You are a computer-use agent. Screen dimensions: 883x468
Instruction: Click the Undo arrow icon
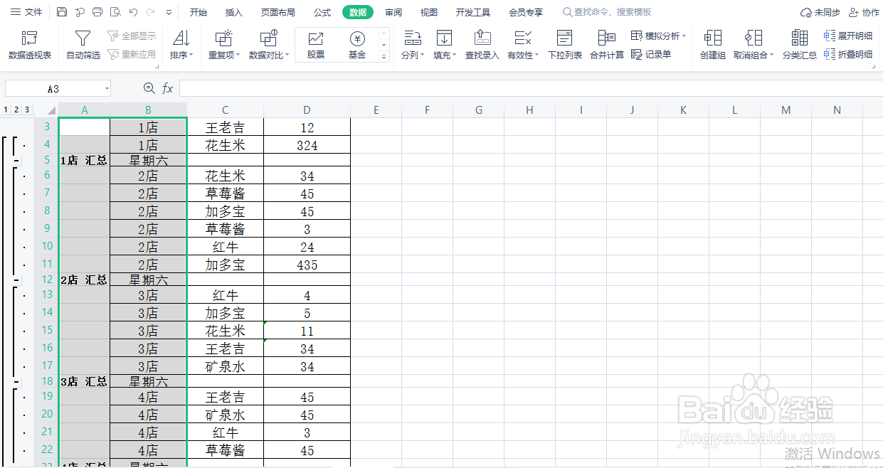coord(133,12)
